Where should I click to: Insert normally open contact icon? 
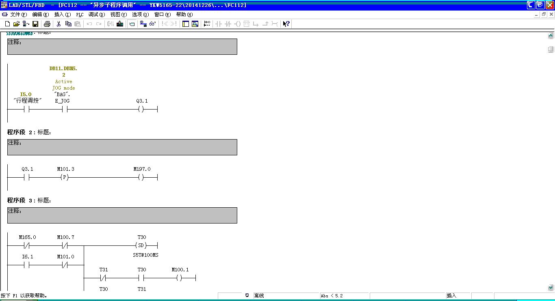coord(219,24)
